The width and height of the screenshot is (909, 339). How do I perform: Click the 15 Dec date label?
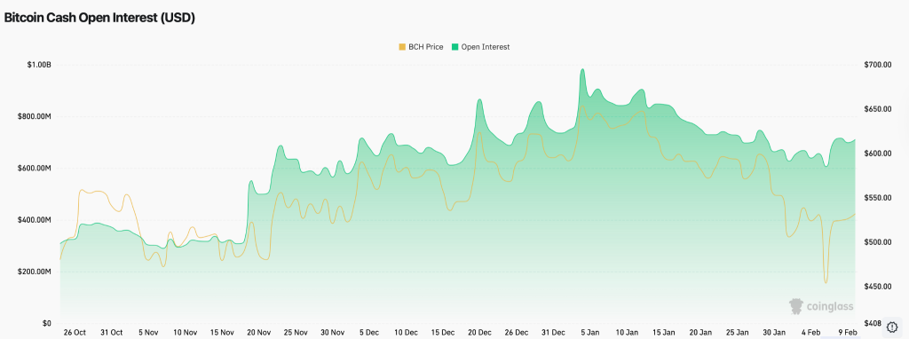(x=443, y=333)
